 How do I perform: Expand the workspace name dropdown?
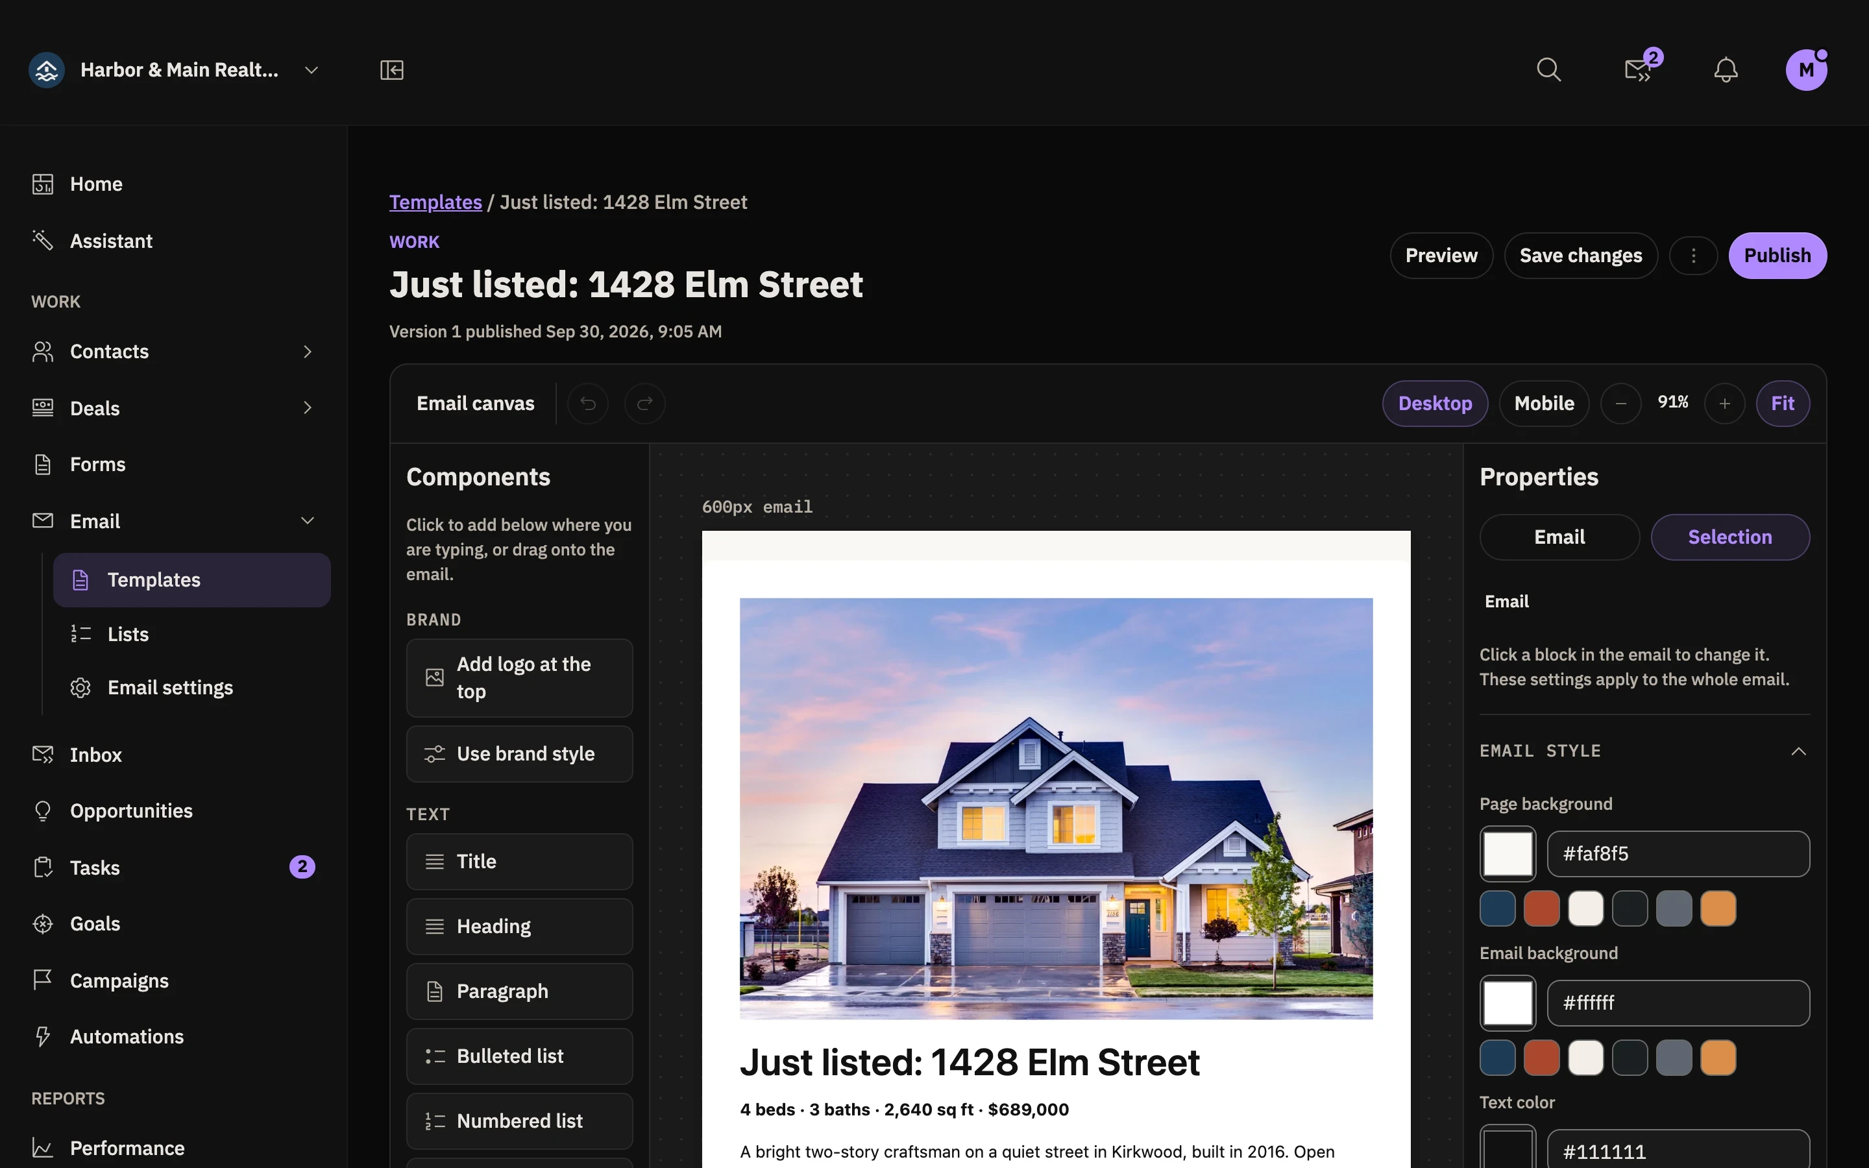[311, 70]
